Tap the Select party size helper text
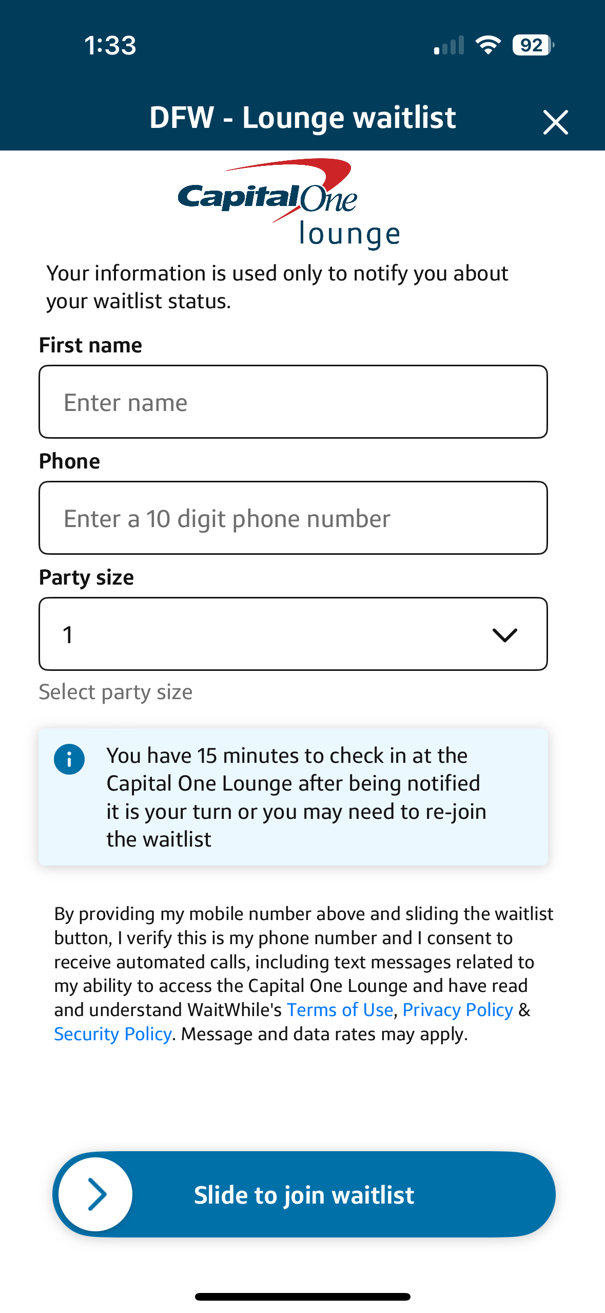 115,691
